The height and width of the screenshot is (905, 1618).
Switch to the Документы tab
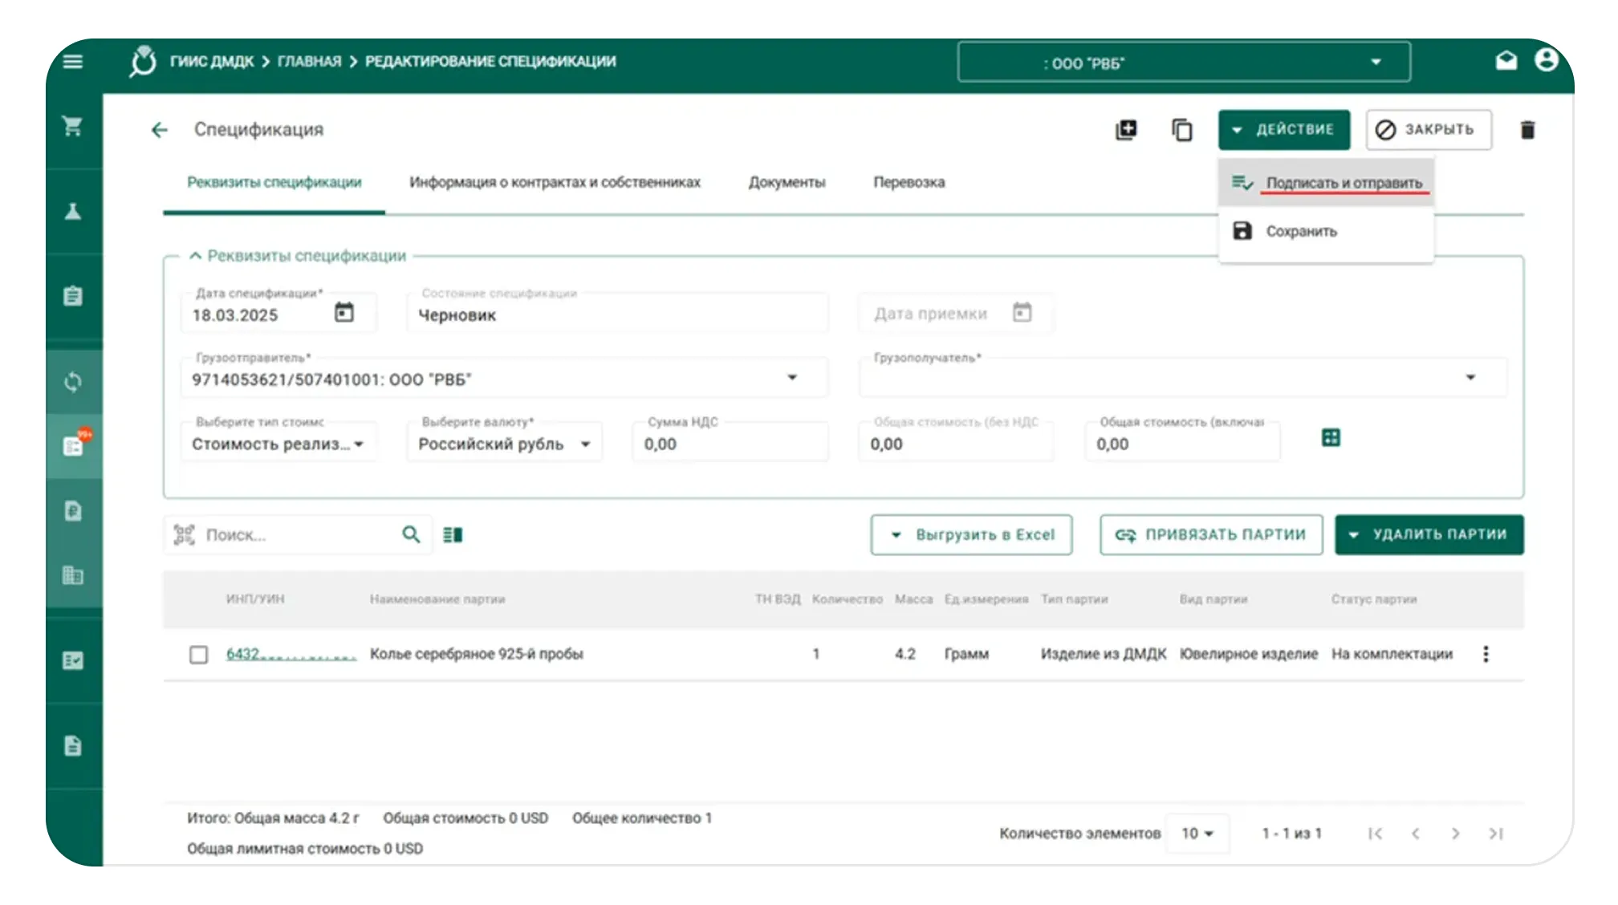point(787,183)
